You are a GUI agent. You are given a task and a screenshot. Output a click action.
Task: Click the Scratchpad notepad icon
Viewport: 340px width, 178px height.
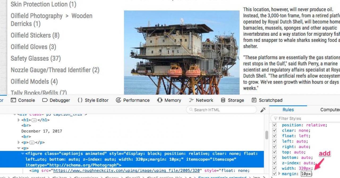[254, 100]
